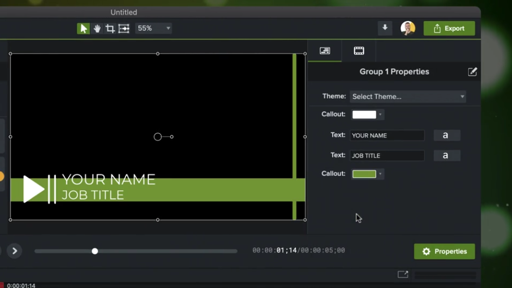
Task: Activate the Pan hand tool
Action: point(97,28)
